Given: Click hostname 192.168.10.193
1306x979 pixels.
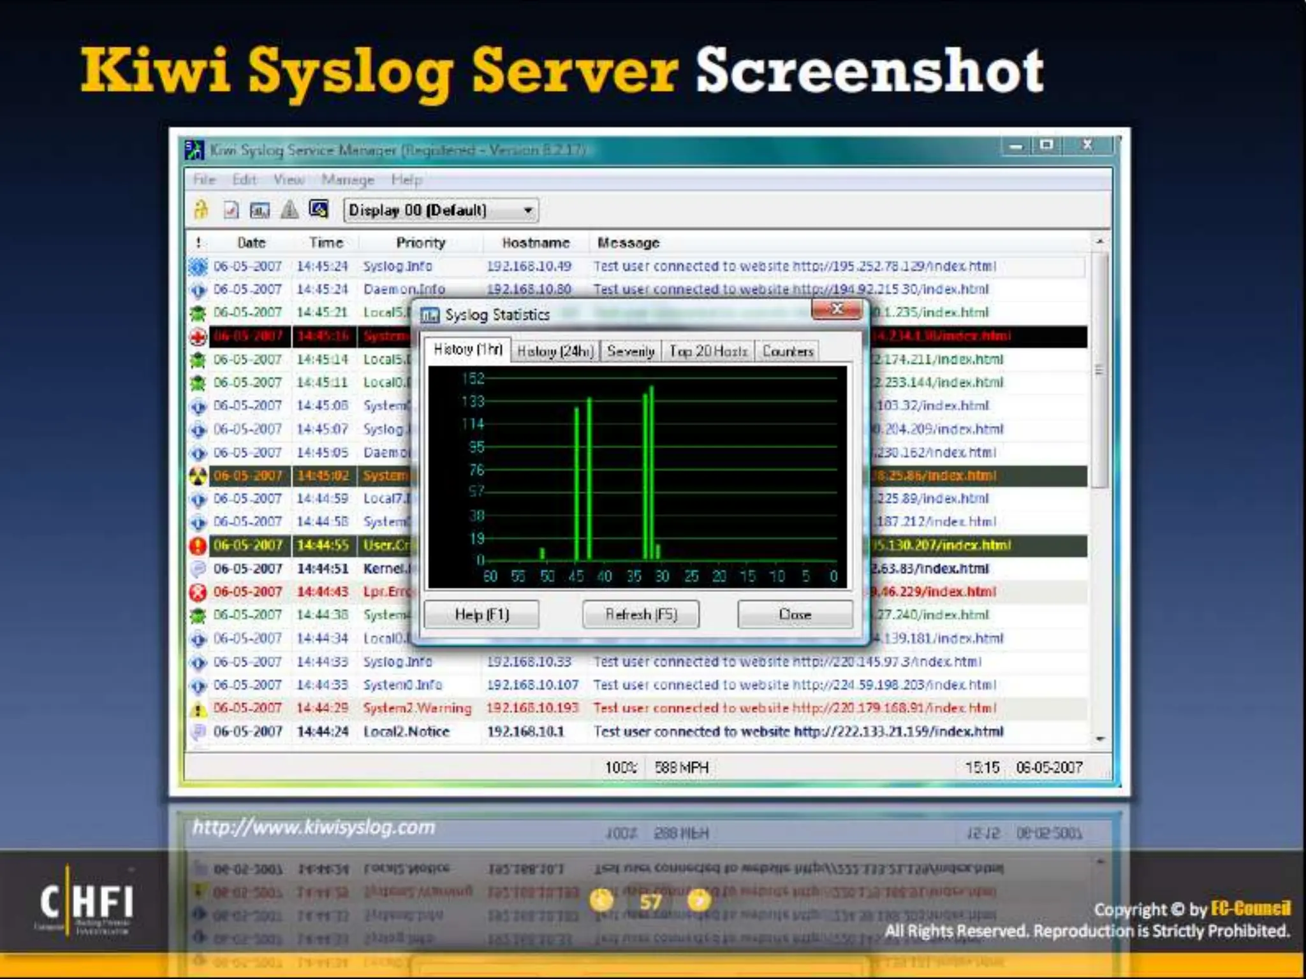Looking at the screenshot, I should click(532, 708).
